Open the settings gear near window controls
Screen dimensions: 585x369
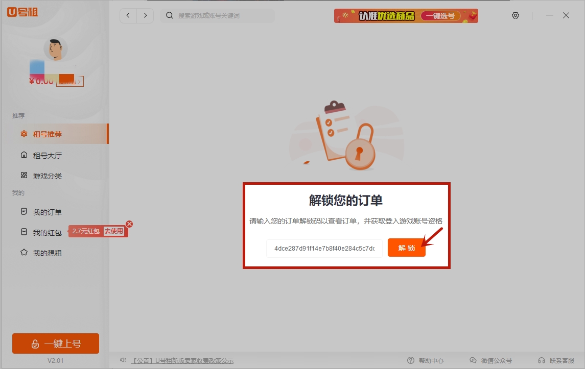point(516,15)
